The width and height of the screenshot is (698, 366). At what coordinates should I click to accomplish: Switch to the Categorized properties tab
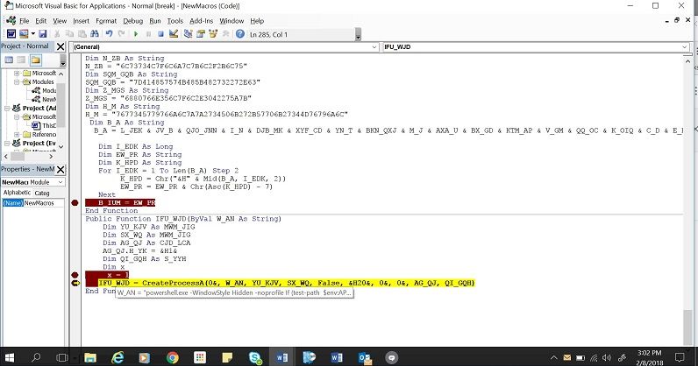click(x=42, y=193)
